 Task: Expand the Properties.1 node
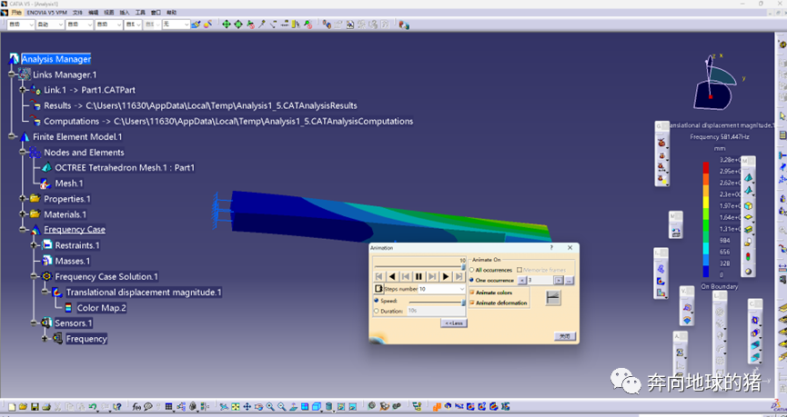pyautogui.click(x=23, y=199)
